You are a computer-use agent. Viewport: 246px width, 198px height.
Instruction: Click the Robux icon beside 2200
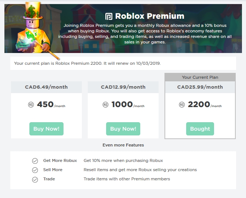click(x=182, y=105)
